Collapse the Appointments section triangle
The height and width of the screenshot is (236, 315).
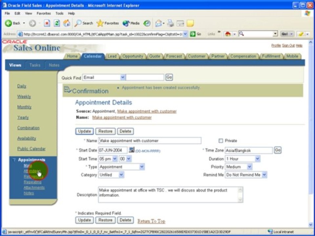coord(14,160)
